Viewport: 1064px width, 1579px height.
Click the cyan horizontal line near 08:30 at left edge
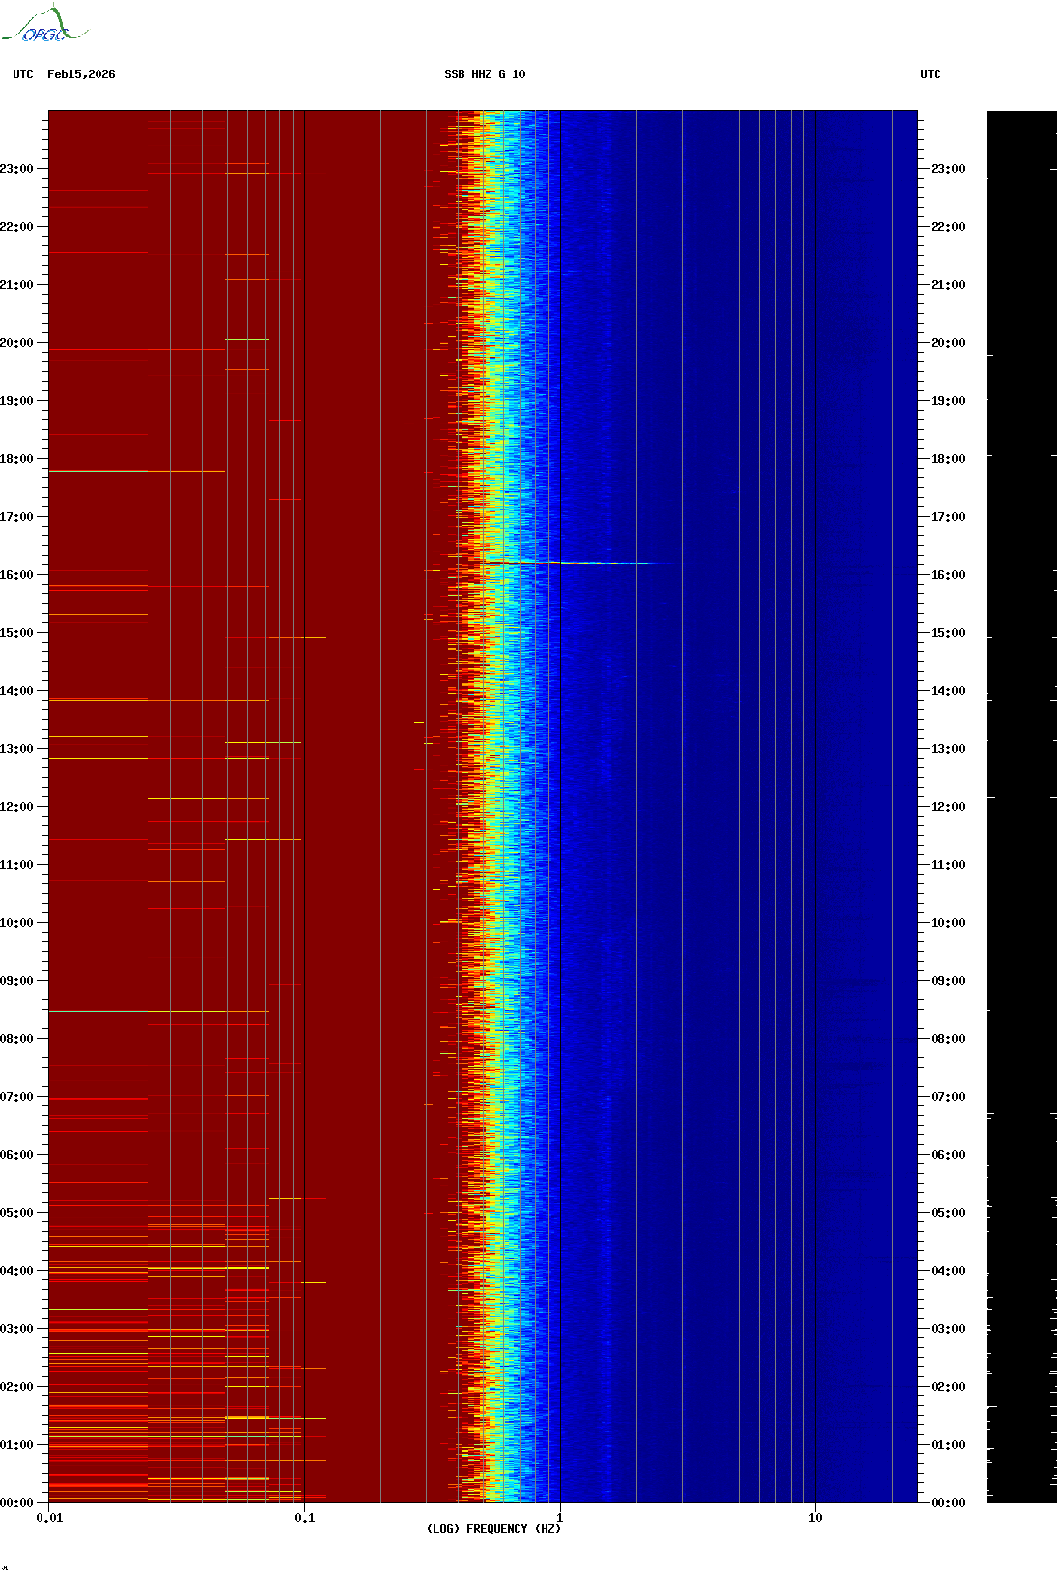pos(87,1011)
